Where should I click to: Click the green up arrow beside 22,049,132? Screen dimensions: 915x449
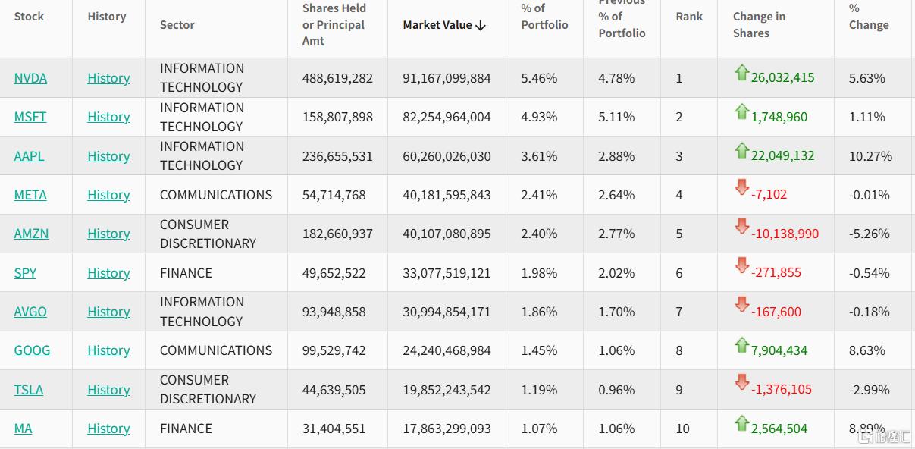[741, 151]
